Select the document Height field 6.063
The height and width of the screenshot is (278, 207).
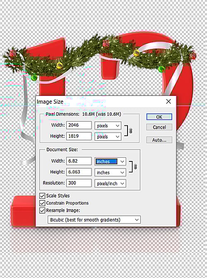79,172
